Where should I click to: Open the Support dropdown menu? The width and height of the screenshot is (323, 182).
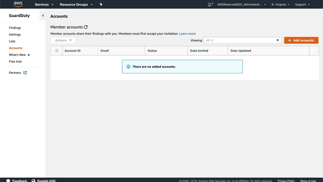[x=302, y=5]
